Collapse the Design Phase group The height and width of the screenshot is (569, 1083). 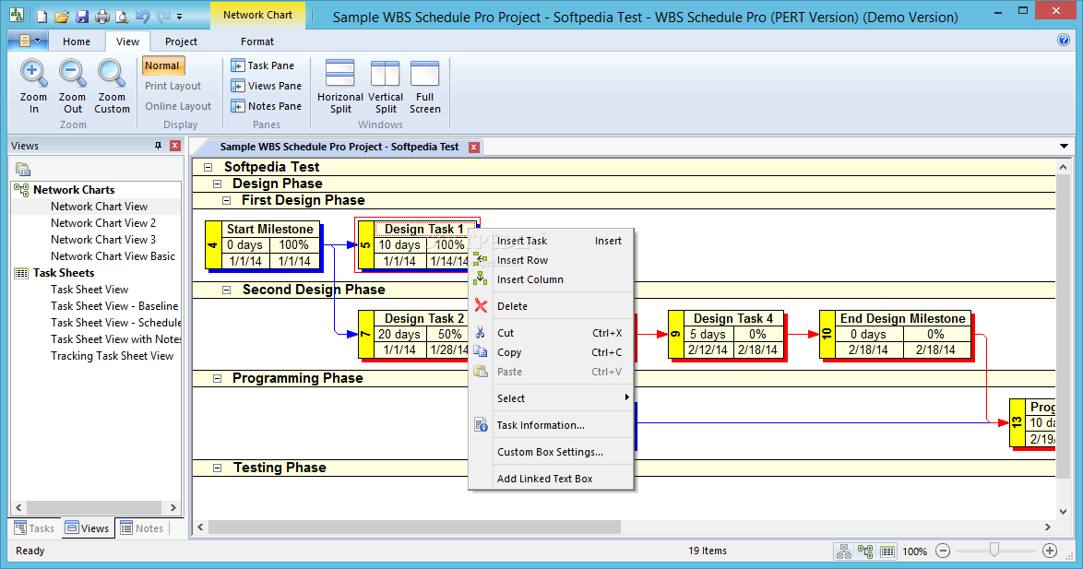[x=217, y=184]
